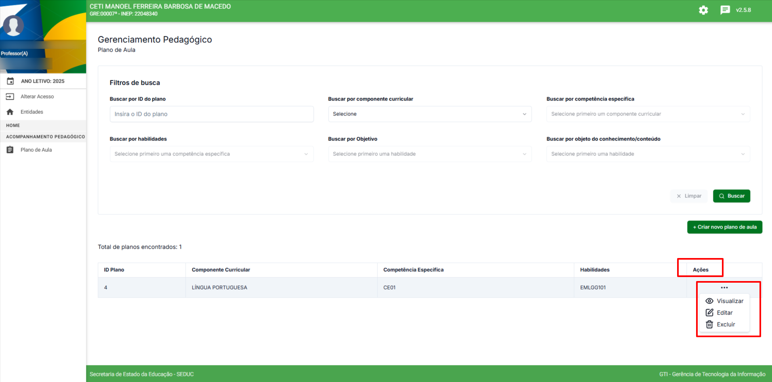Screen dimensions: 772x382
Task: Choose Editar in the actions menu
Action: point(724,313)
